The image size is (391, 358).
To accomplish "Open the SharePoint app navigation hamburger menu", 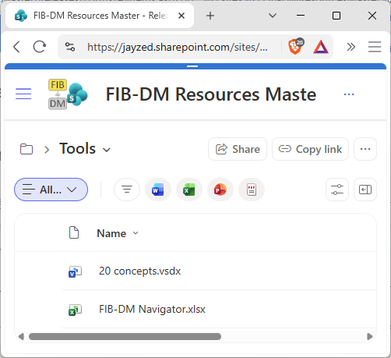I will pyautogui.click(x=23, y=94).
